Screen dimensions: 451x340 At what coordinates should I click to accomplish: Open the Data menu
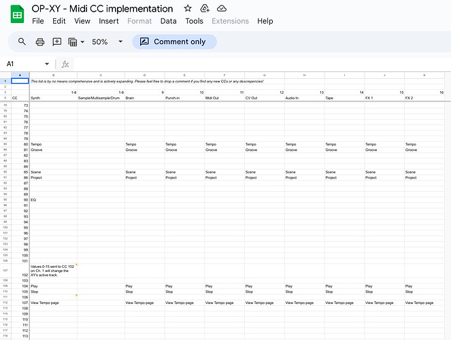(x=168, y=21)
